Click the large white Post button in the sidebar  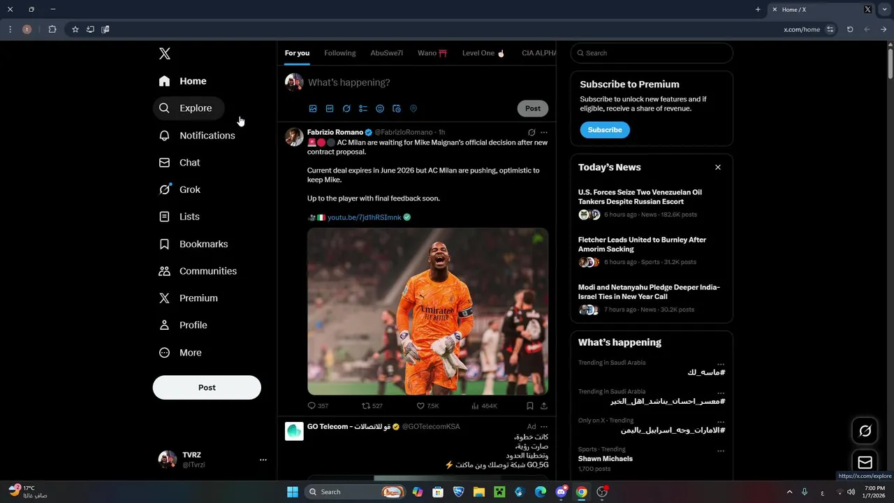tap(207, 388)
